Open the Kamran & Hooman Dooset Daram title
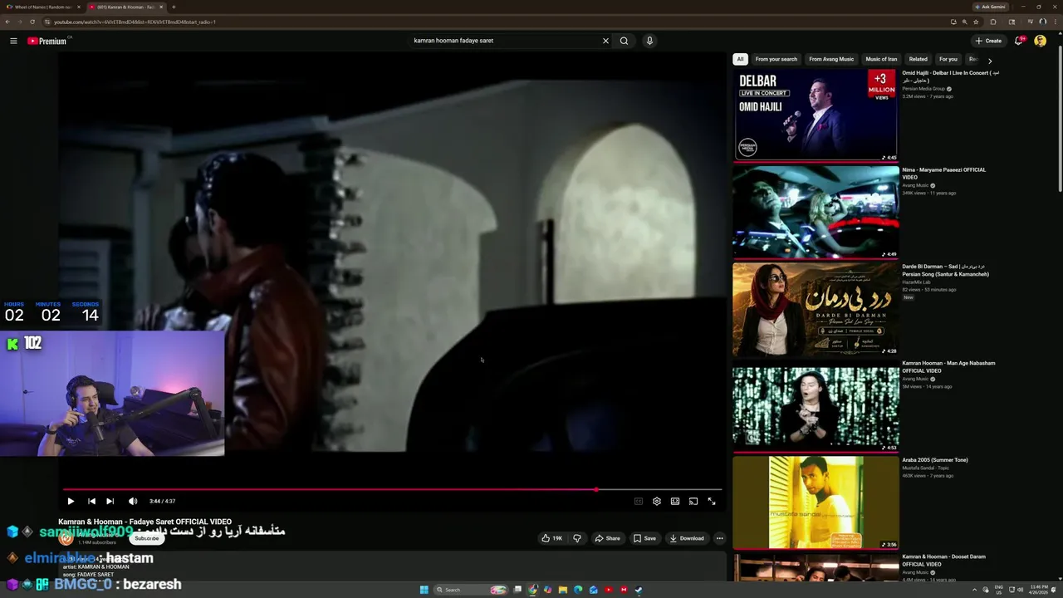 [x=944, y=560]
